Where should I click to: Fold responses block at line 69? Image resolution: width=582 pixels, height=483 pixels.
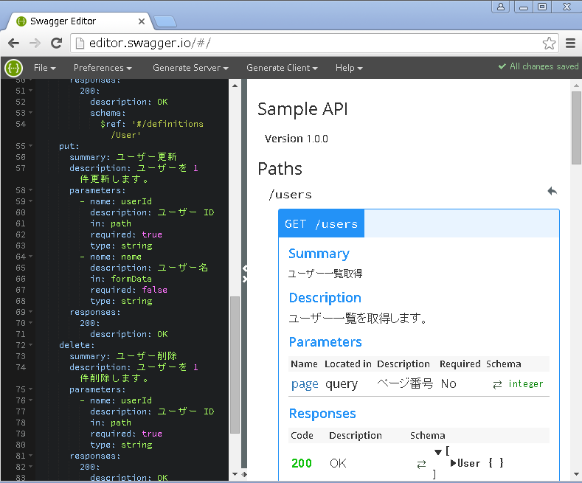(x=30, y=312)
